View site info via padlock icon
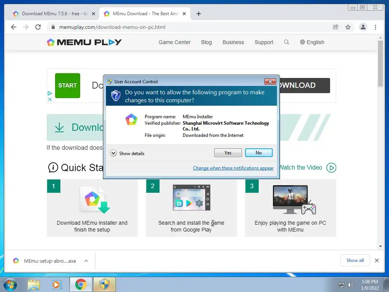 pos(53,27)
